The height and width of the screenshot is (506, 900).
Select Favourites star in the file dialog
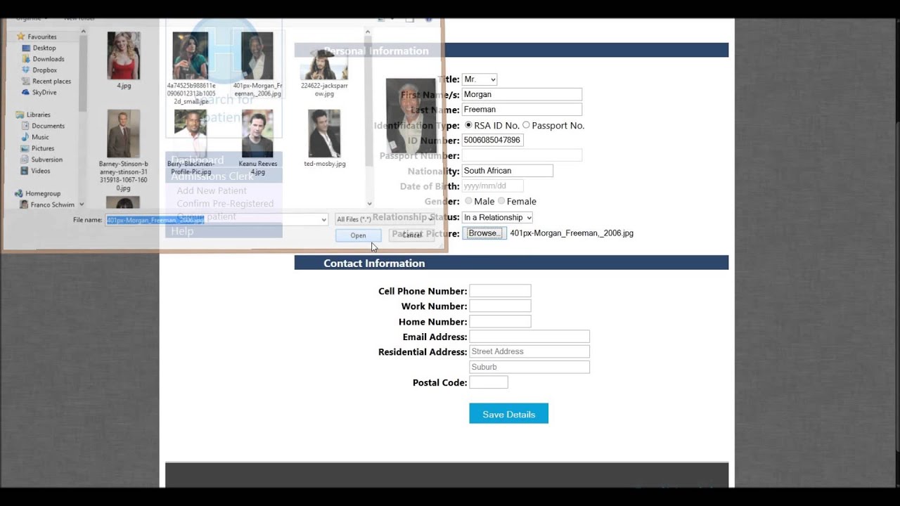tap(21, 37)
